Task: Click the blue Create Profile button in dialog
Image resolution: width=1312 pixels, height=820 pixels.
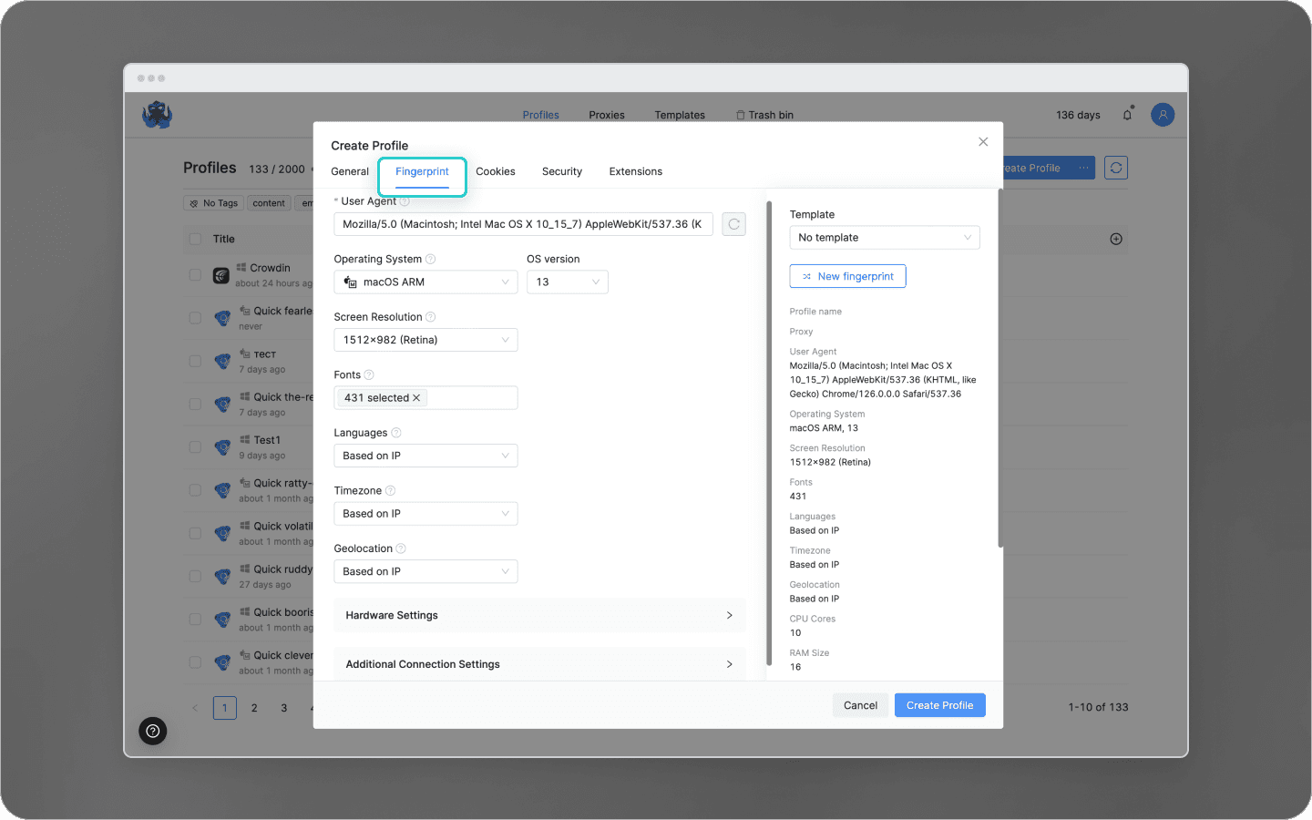Action: (x=940, y=705)
